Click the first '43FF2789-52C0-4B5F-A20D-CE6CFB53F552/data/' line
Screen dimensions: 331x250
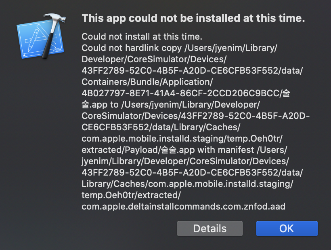click(192, 70)
